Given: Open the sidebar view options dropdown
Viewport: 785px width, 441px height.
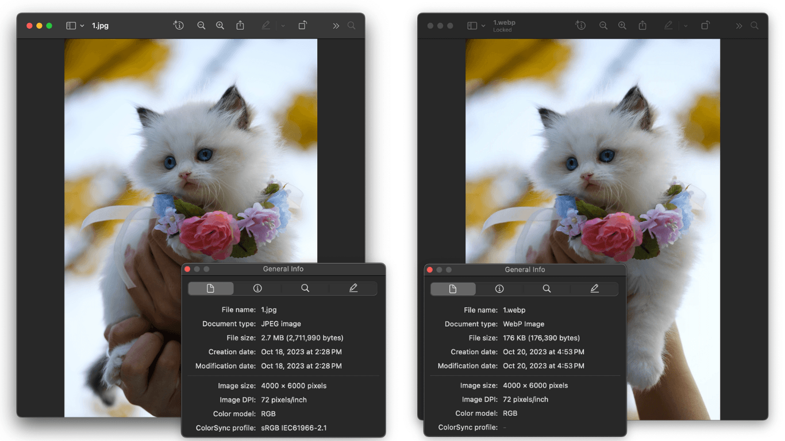Looking at the screenshot, I should 82,25.
